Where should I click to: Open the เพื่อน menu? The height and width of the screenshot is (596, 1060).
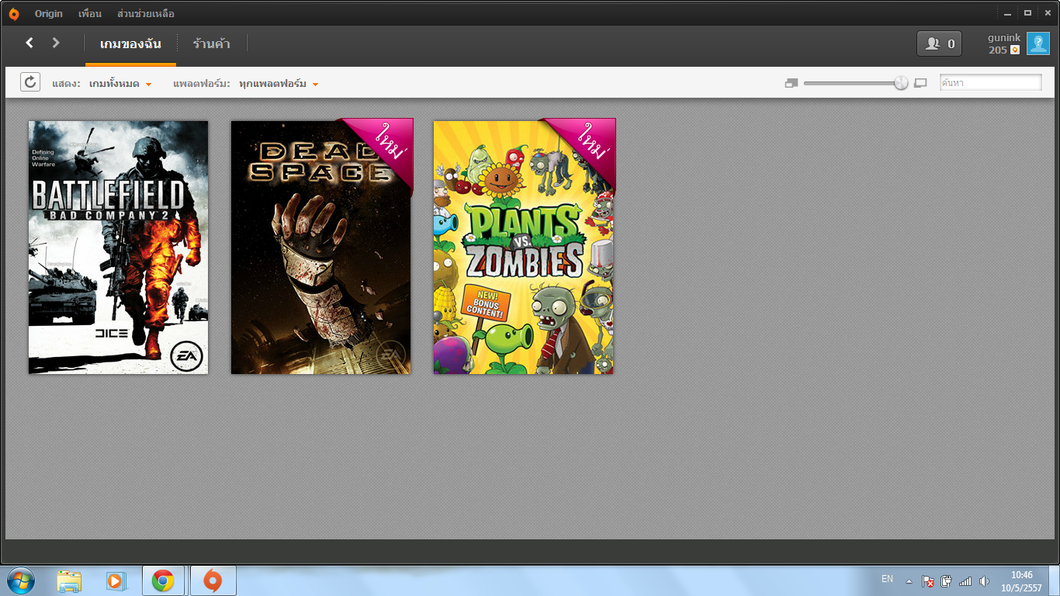click(90, 14)
